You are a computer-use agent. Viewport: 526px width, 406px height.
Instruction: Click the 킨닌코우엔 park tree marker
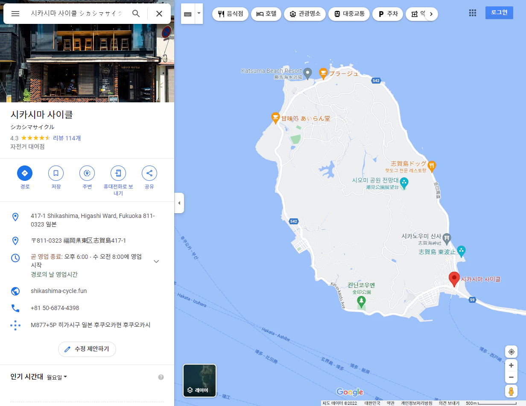coord(362,302)
